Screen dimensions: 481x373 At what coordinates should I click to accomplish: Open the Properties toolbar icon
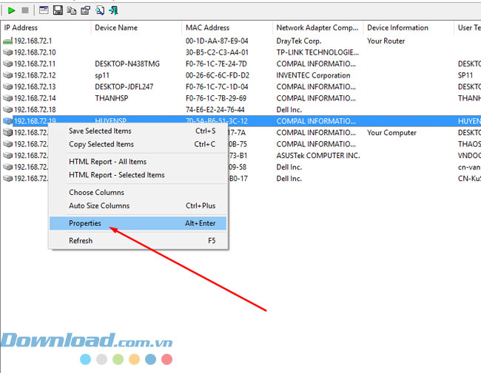point(85,11)
